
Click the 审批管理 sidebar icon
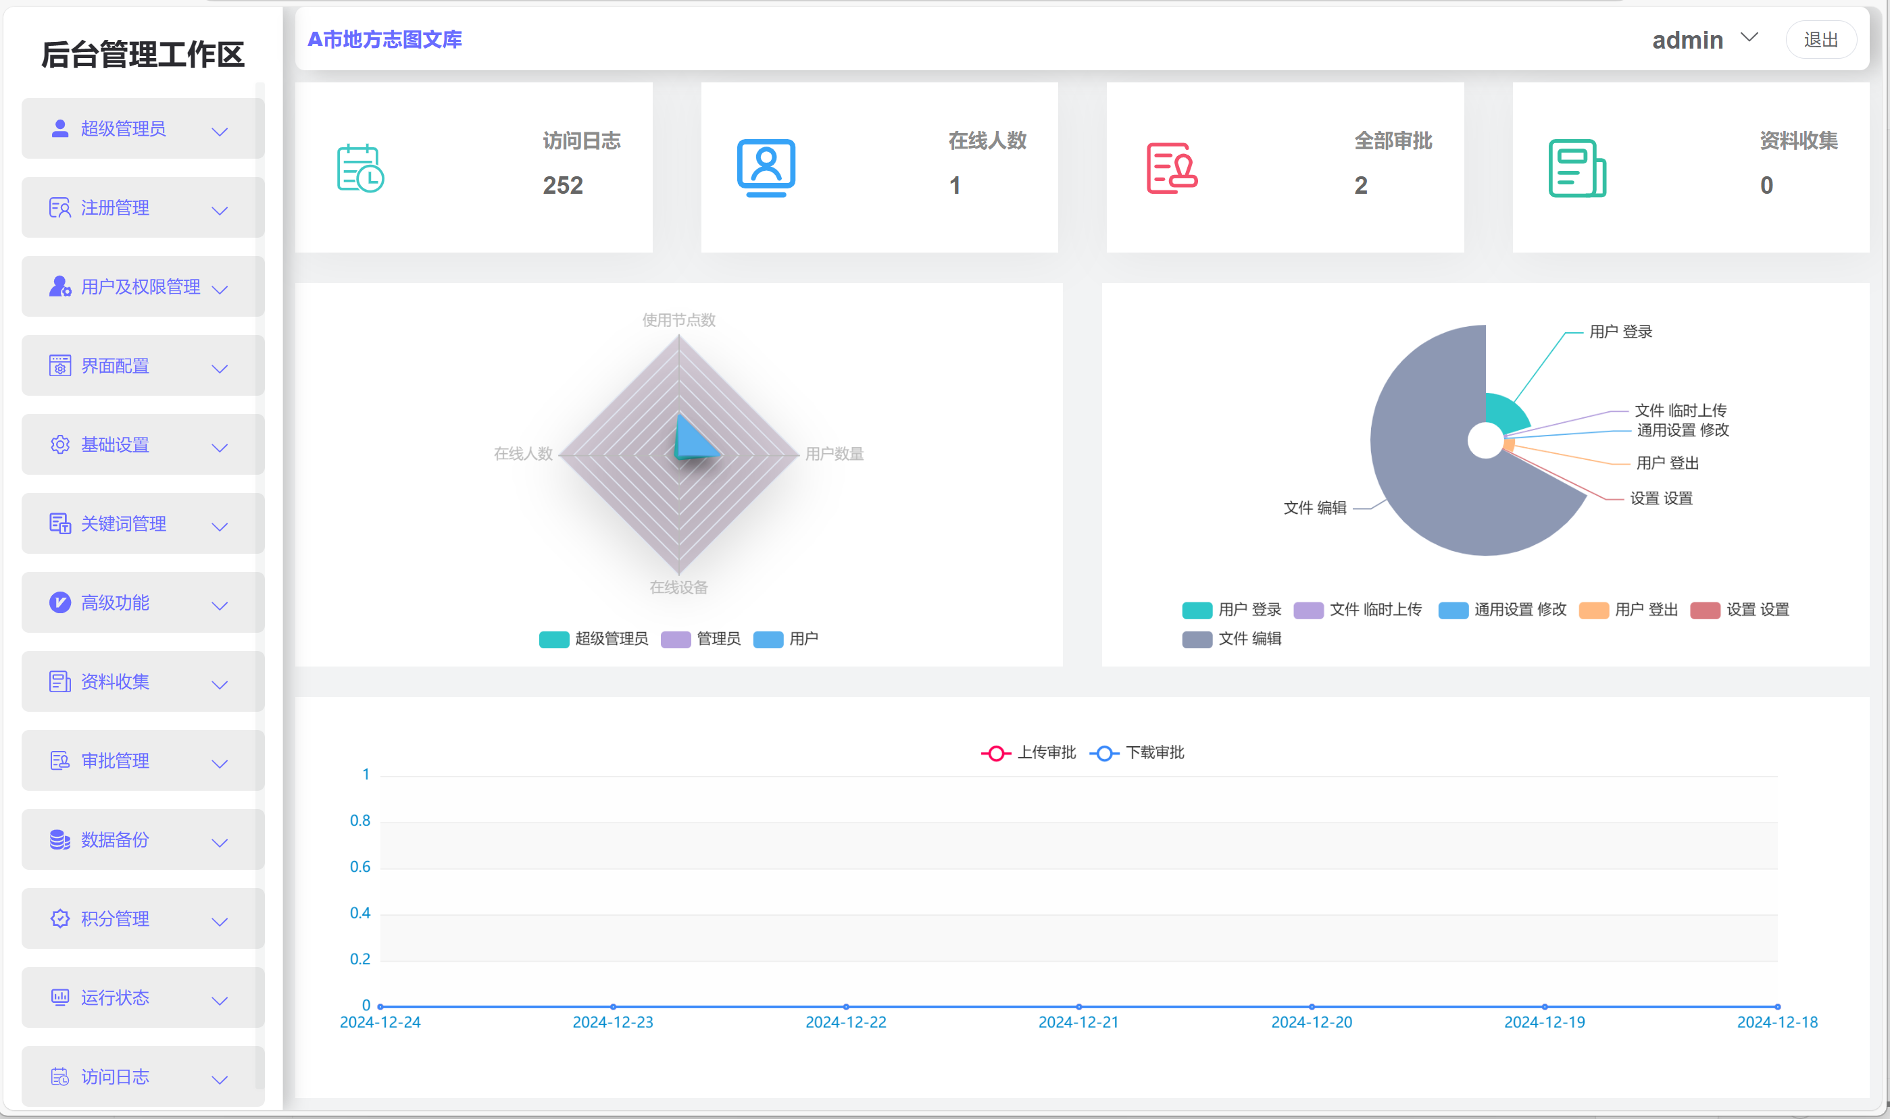tap(59, 761)
